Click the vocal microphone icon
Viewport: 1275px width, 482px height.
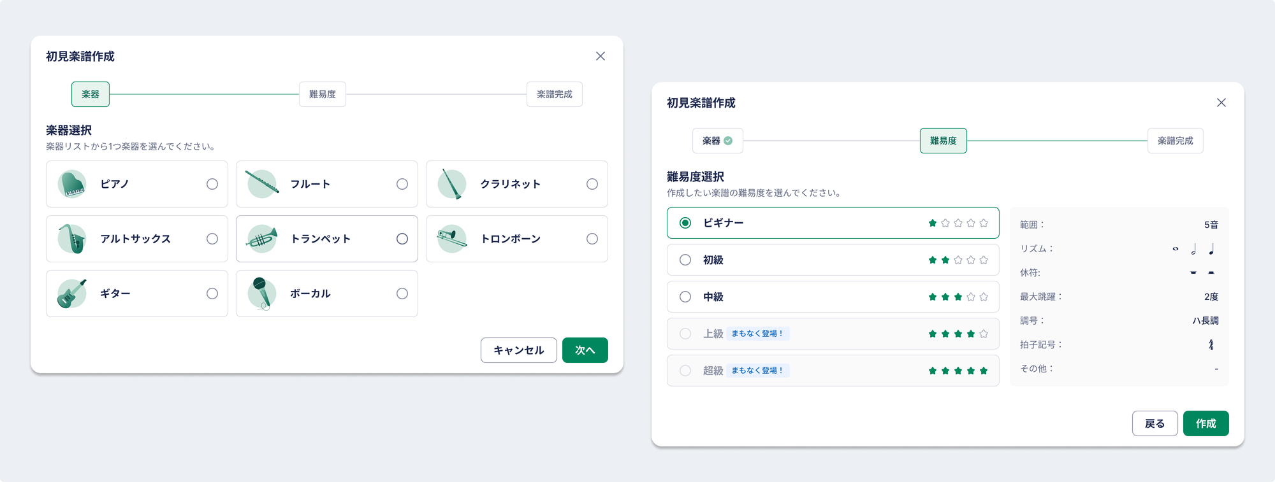pos(262,294)
